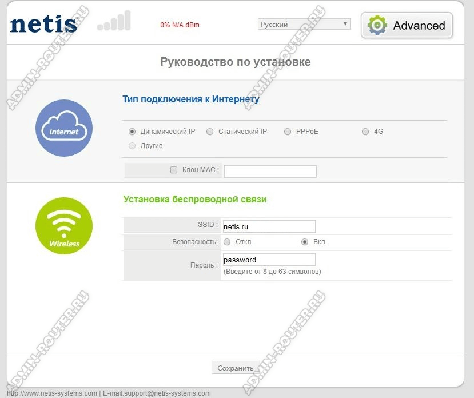This screenshot has height=398, width=474.
Task: Click the gear icon on Advanced button
Action: pos(377,26)
